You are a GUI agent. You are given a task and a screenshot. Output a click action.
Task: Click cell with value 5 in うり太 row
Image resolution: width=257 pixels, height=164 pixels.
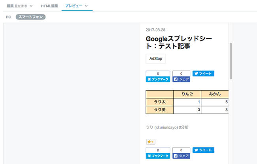[x=215, y=102]
